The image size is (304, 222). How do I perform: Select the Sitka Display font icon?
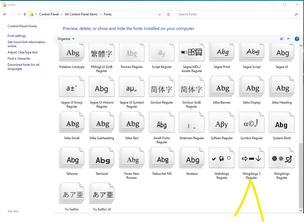(252, 87)
